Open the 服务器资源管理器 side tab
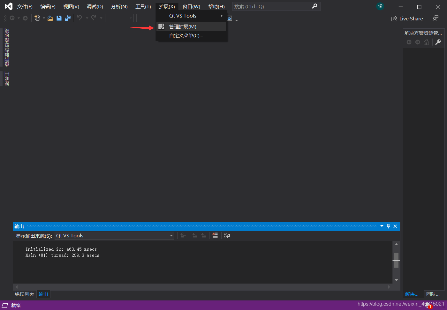Image resolution: width=447 pixels, height=310 pixels. click(x=7, y=47)
